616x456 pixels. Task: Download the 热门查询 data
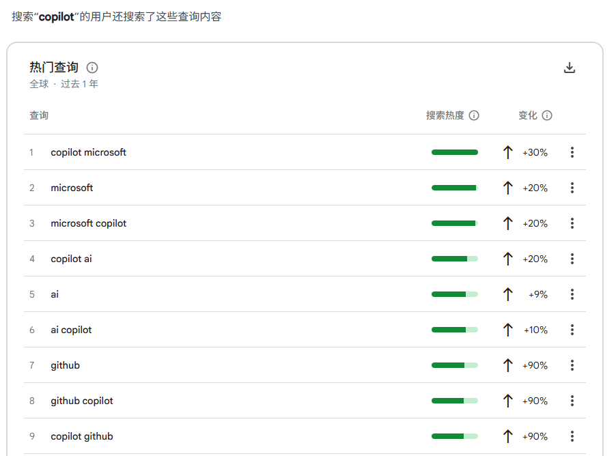(x=570, y=68)
